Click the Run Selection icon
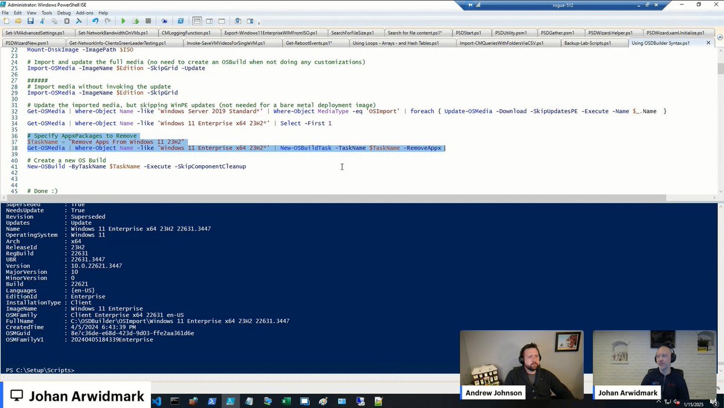Screen dimensions: 724x408 (136, 21)
